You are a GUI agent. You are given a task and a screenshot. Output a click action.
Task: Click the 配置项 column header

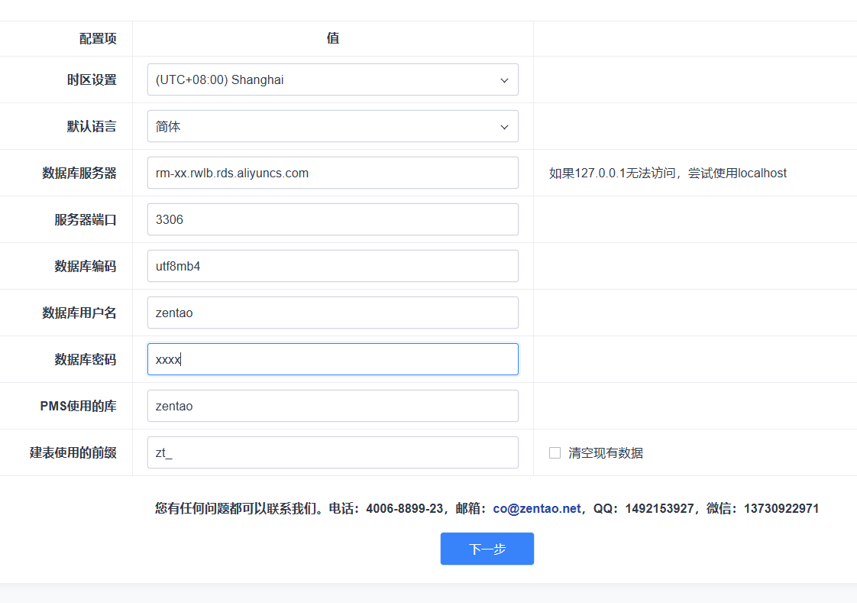(98, 38)
